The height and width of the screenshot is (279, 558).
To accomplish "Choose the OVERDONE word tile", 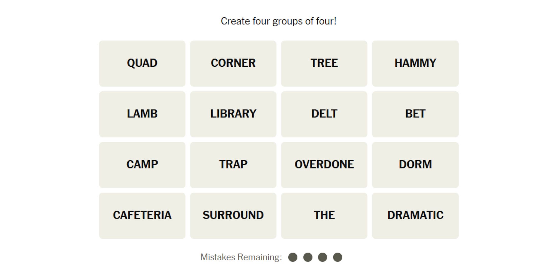I will (x=324, y=165).
